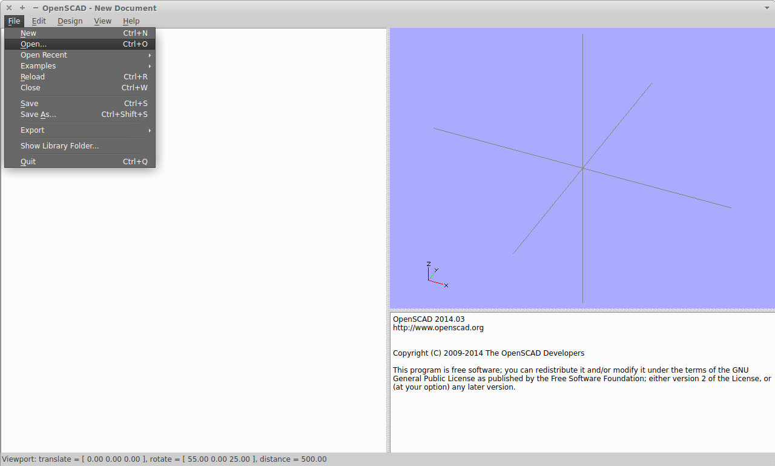Viewport: 775px width, 466px height.
Task: Open the Design menu
Action: click(x=70, y=21)
